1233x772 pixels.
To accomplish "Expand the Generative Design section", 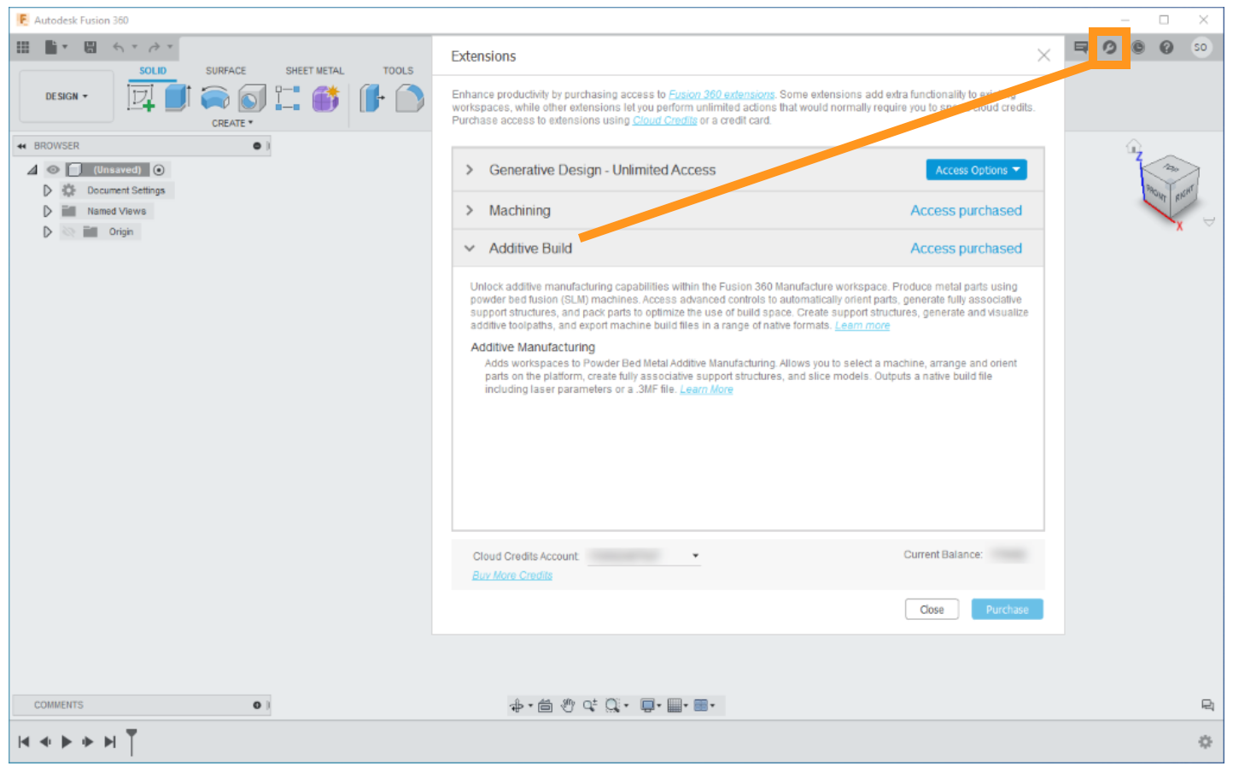I will [x=470, y=170].
